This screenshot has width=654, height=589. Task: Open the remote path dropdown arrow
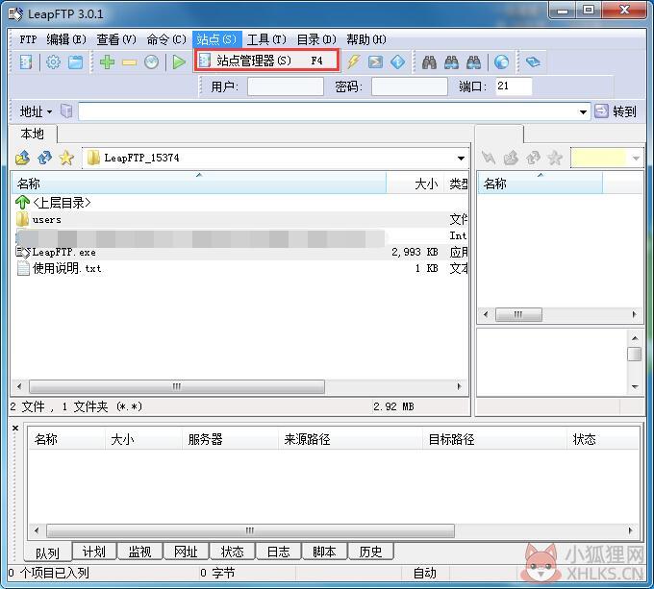636,158
